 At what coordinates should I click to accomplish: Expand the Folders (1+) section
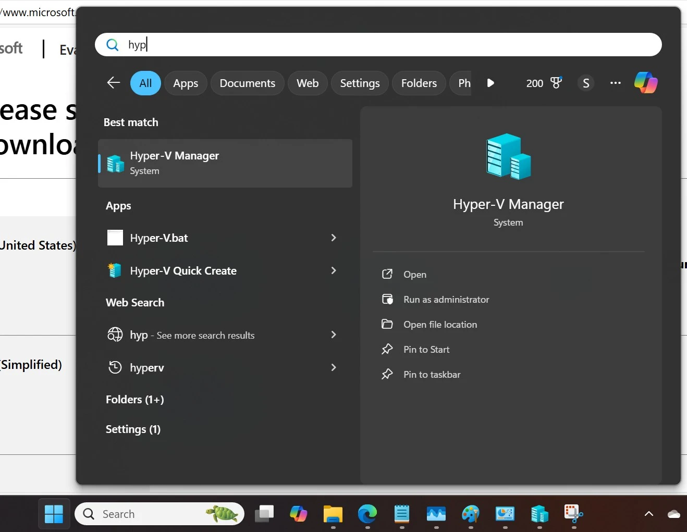(x=135, y=400)
